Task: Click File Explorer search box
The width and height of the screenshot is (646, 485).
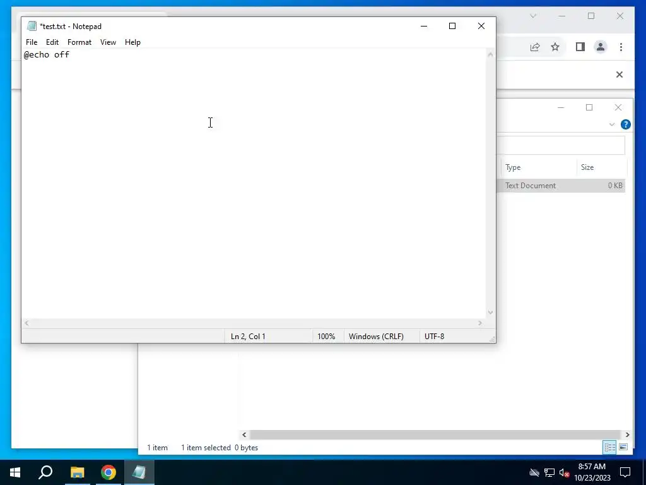Action: 561,145
